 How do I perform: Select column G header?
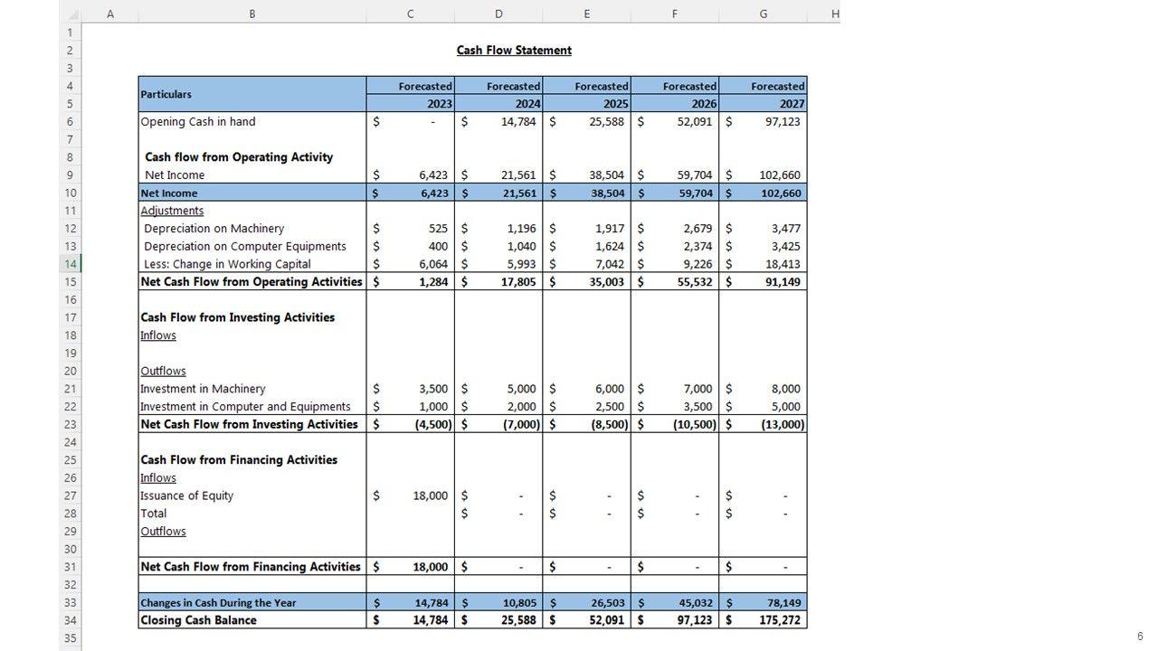pyautogui.click(x=763, y=14)
